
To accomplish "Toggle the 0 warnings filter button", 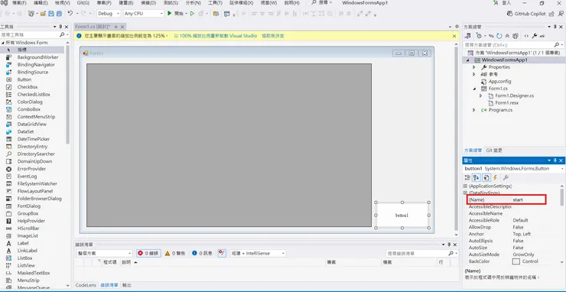I will [174, 253].
